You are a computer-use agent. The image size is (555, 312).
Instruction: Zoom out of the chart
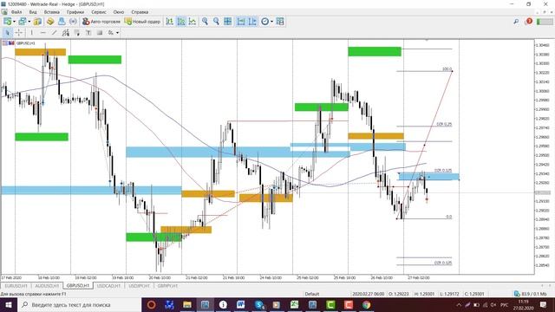click(x=216, y=22)
